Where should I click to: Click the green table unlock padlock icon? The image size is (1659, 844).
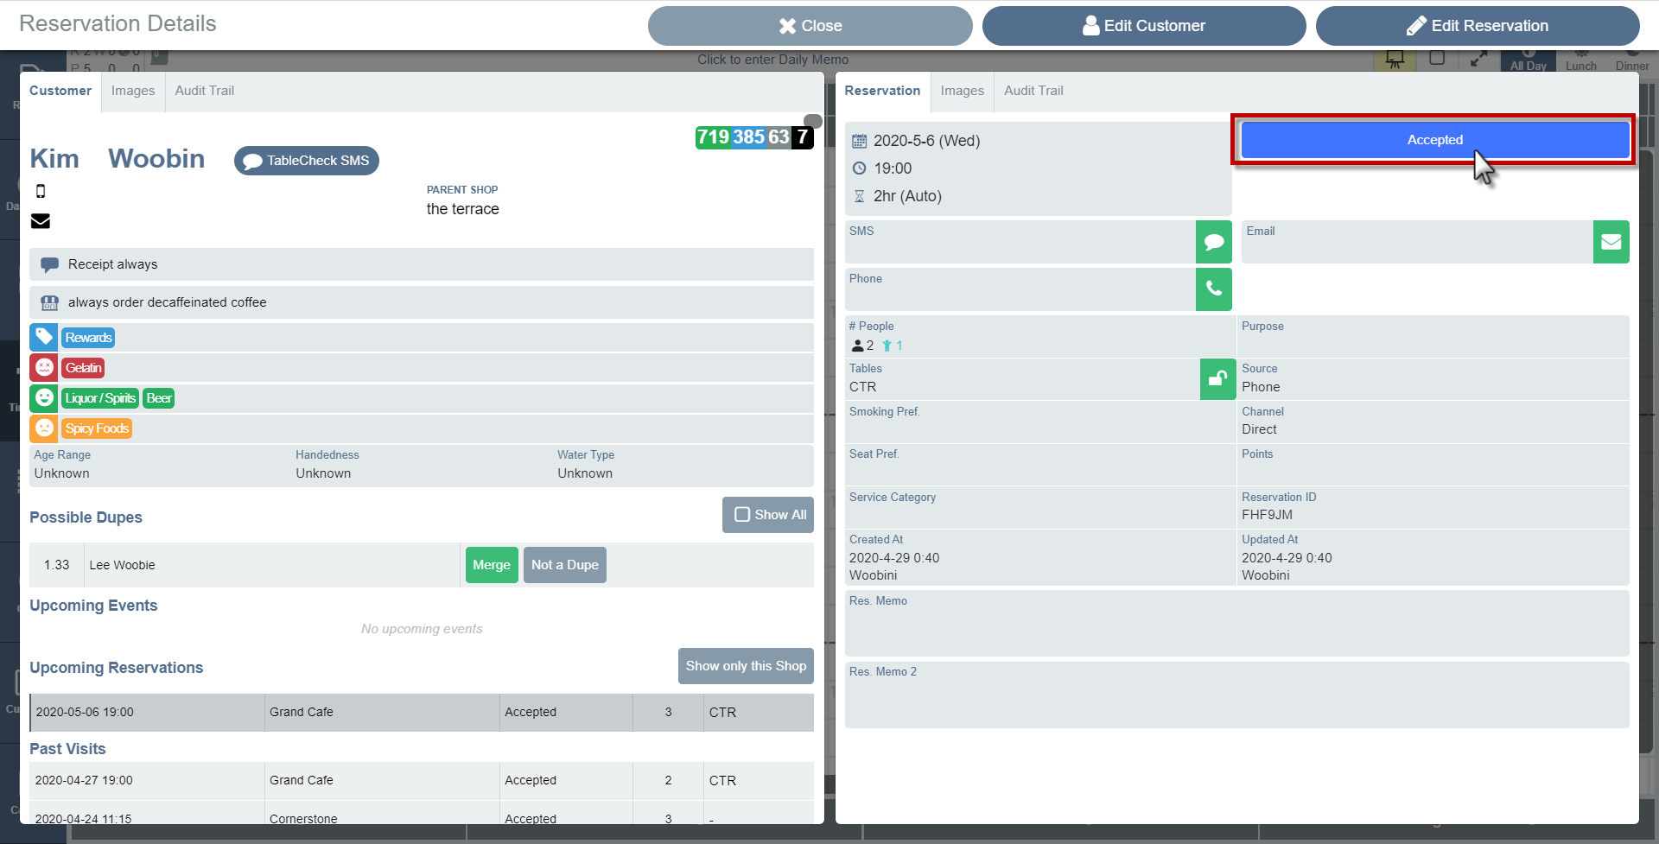pos(1217,379)
